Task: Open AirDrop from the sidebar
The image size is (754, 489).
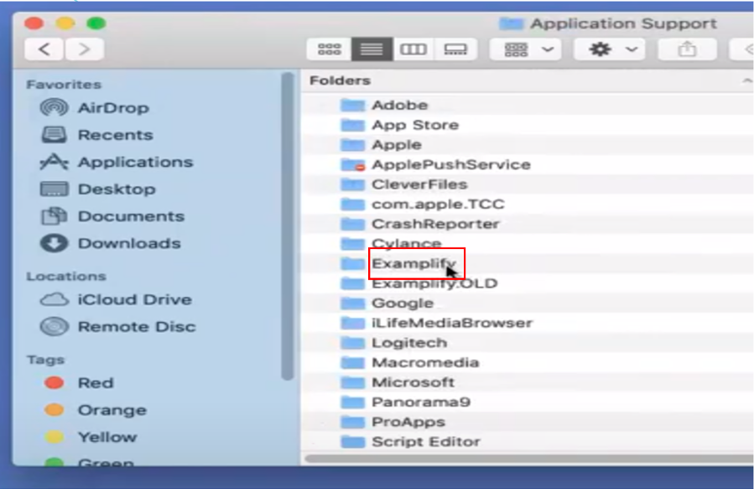Action: point(94,107)
